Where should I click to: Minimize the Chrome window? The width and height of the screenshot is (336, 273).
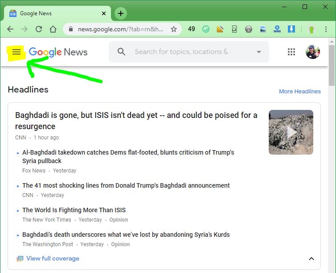coord(284,7)
